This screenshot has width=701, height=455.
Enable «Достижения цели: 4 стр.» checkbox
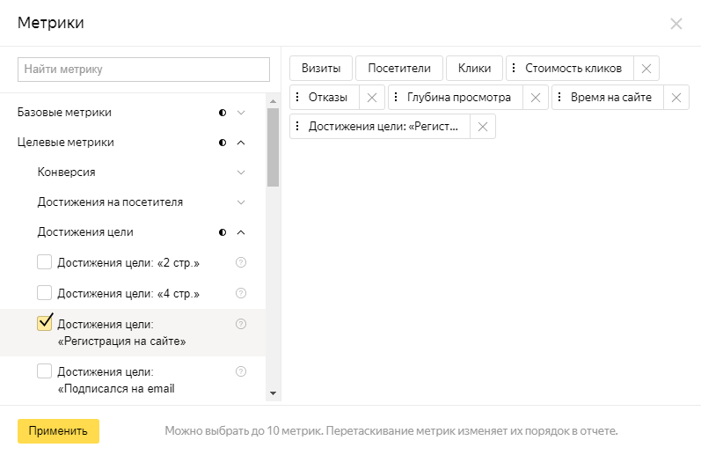(44, 293)
